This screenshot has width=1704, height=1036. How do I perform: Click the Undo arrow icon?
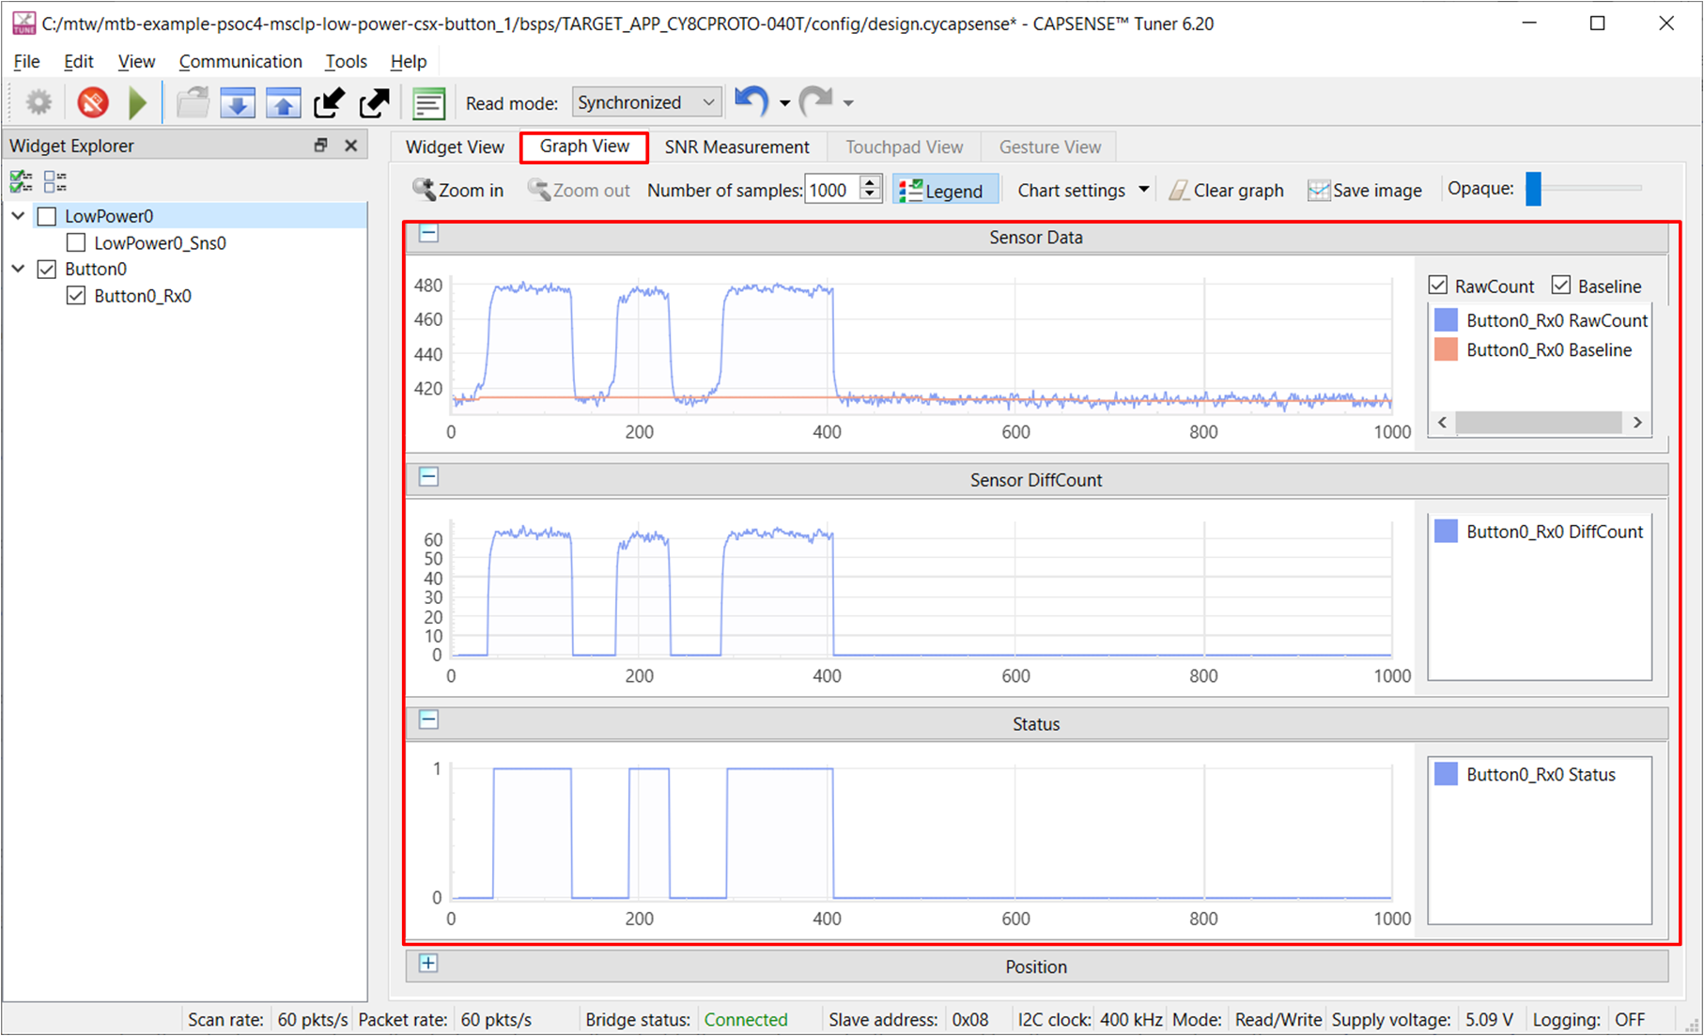[x=752, y=101]
